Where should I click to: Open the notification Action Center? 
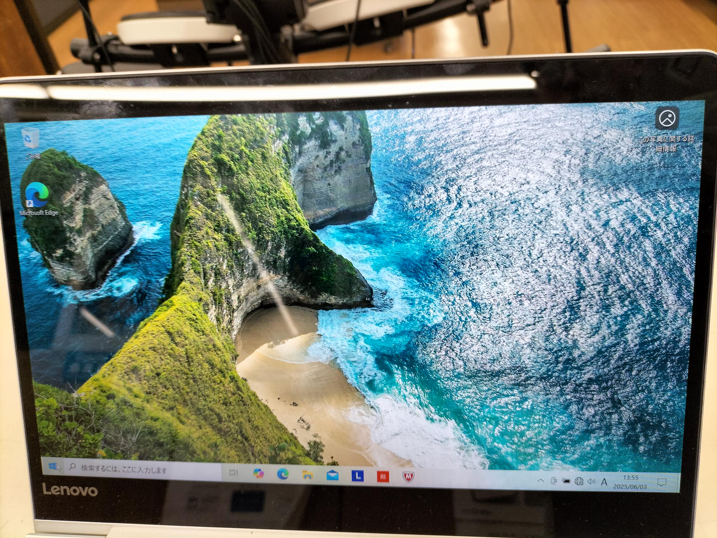662,483
